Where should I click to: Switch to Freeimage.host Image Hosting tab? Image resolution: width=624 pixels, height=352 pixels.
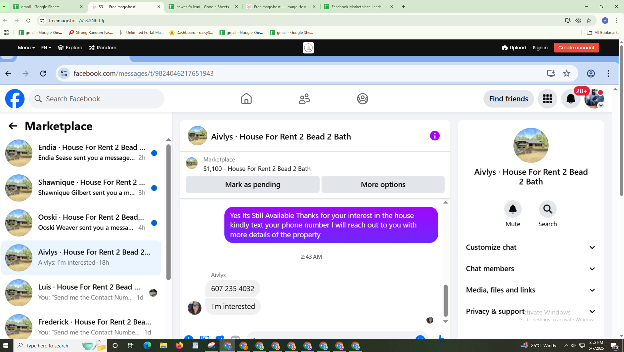click(x=281, y=7)
